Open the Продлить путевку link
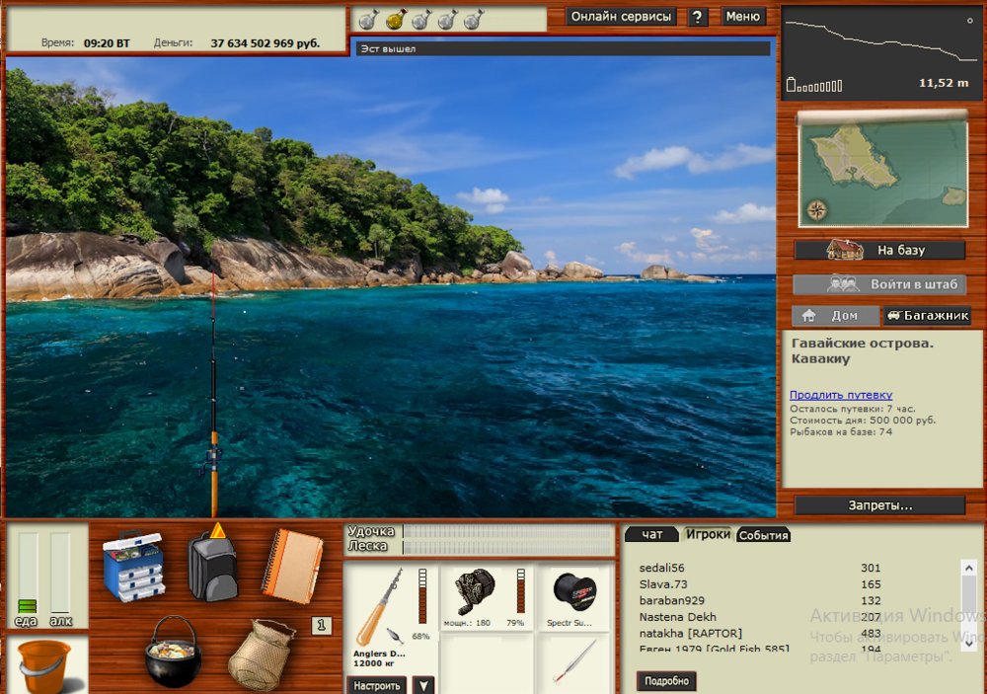The height and width of the screenshot is (694, 987). coord(839,394)
